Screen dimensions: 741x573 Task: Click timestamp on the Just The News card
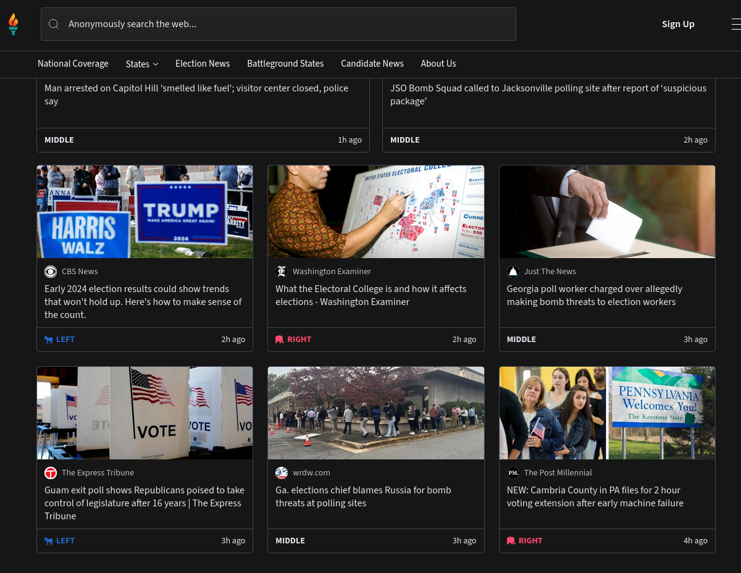point(695,340)
